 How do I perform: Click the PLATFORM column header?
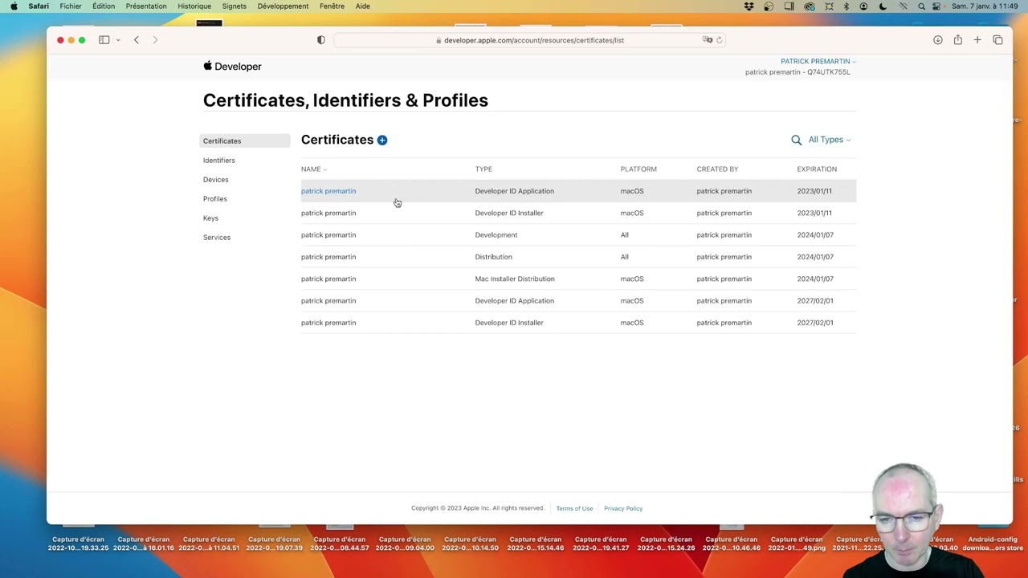(638, 169)
